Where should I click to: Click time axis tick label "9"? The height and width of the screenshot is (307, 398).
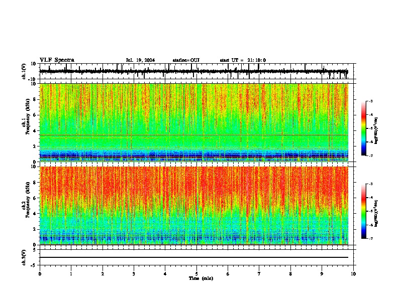click(x=322, y=274)
